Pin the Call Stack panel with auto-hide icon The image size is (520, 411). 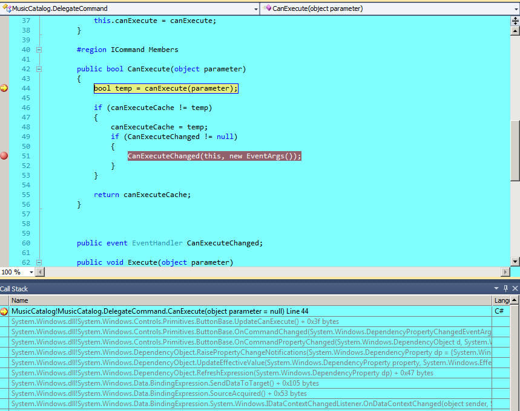point(505,288)
